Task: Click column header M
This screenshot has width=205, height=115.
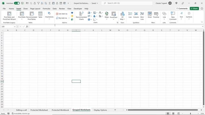Action: [110, 30]
